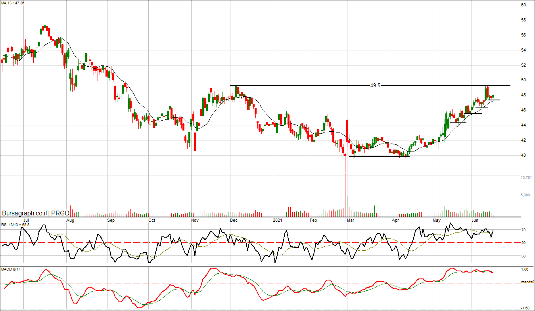Click the 1.06 MACD scale label
Image resolution: width=535 pixels, height=311 pixels.
524,269
